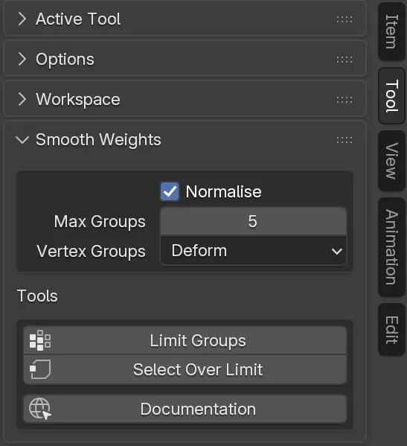Click the Limit Groups grid icon

point(40,340)
